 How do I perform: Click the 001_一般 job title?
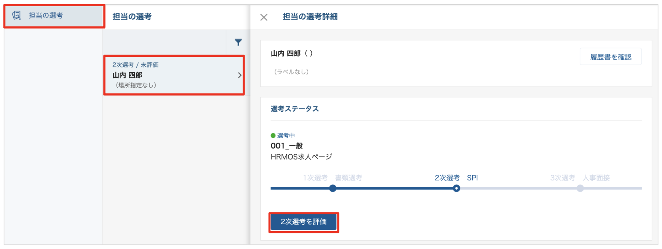(x=286, y=146)
